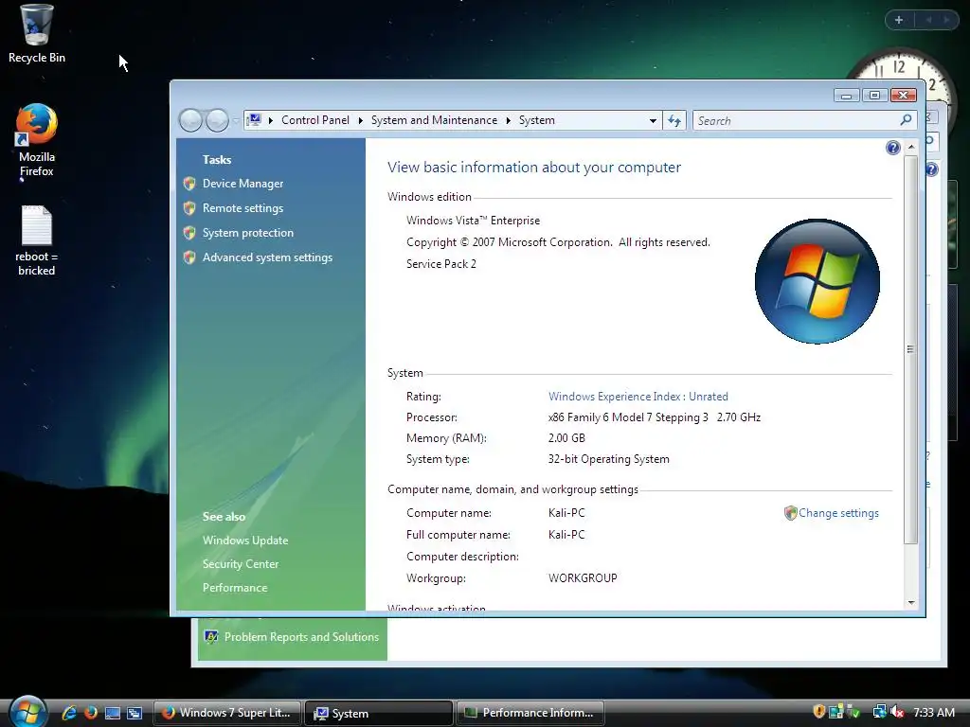Open Remote settings task
Image resolution: width=970 pixels, height=727 pixels.
coord(242,208)
